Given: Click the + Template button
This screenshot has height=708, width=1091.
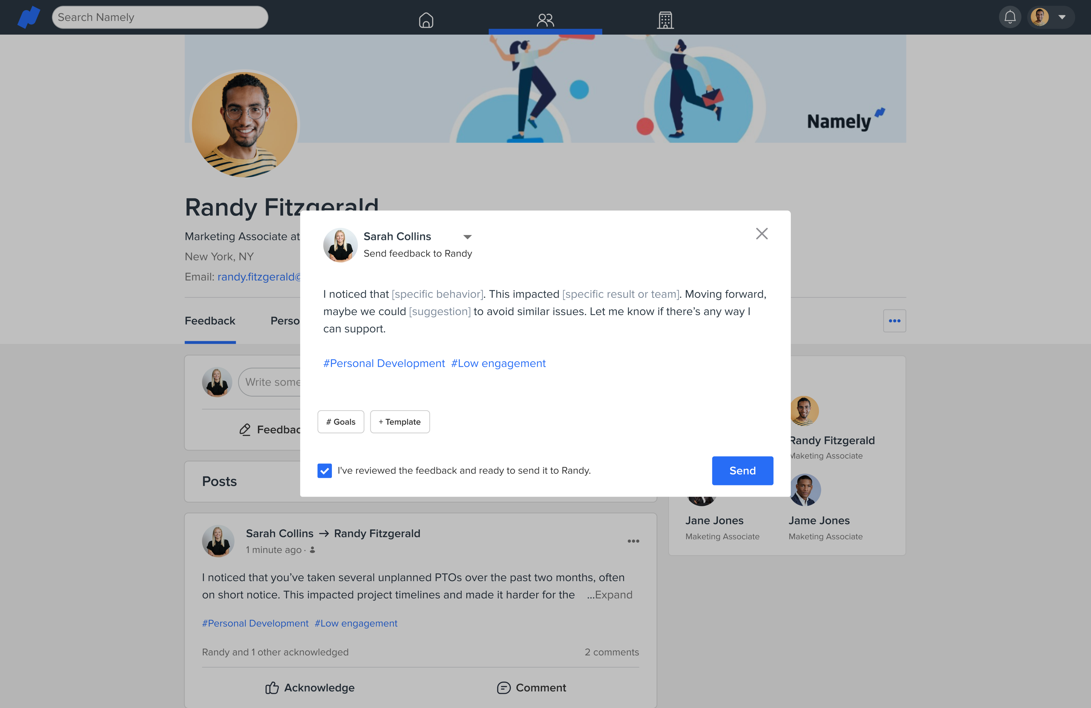Looking at the screenshot, I should [400, 421].
